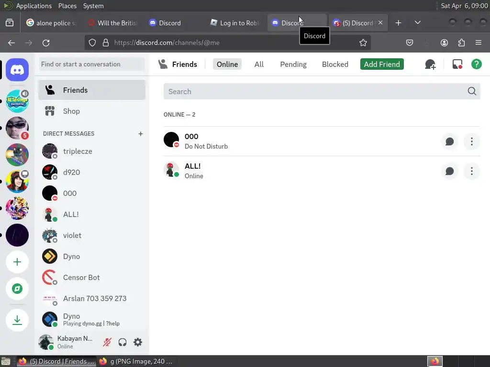Open DM with Dyno playing dyno.gg

92,320
